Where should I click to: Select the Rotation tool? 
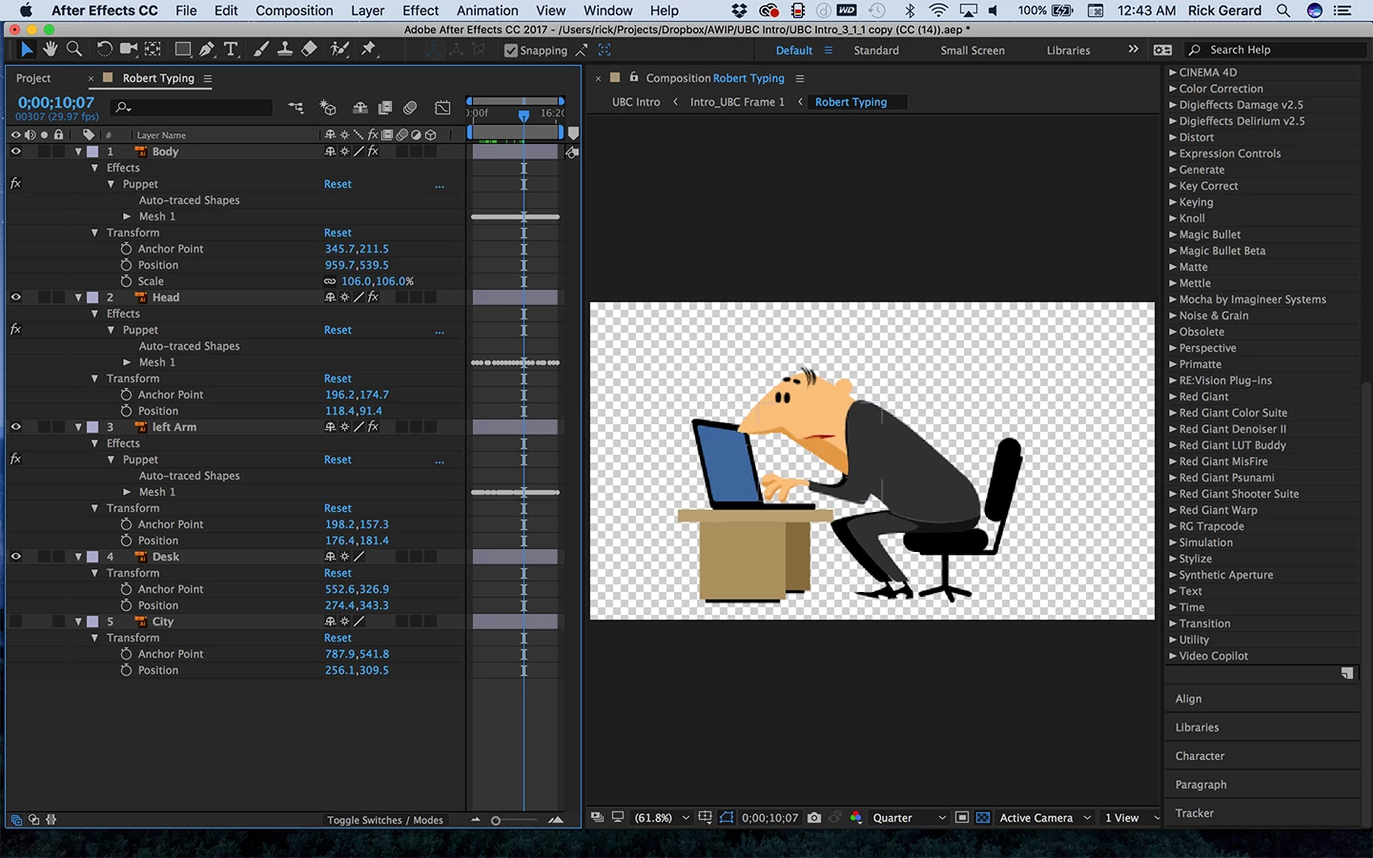tap(104, 50)
